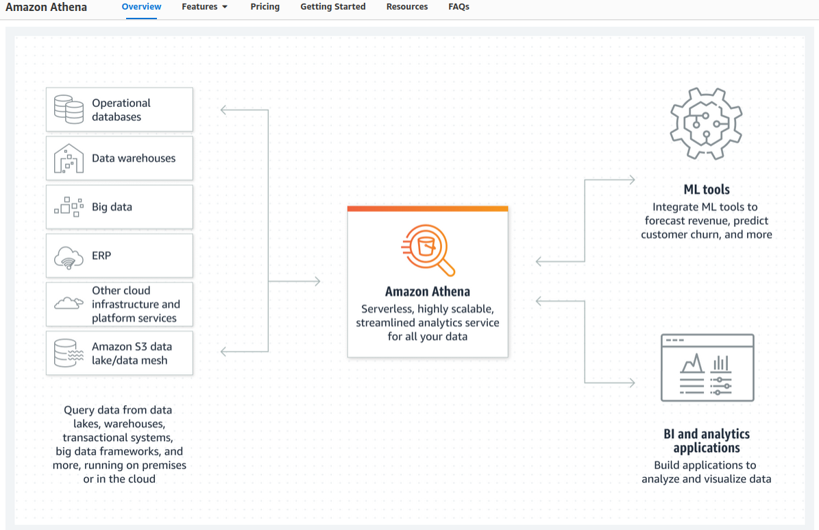Click the Operational databases icon
The height and width of the screenshot is (530, 819).
[69, 108]
